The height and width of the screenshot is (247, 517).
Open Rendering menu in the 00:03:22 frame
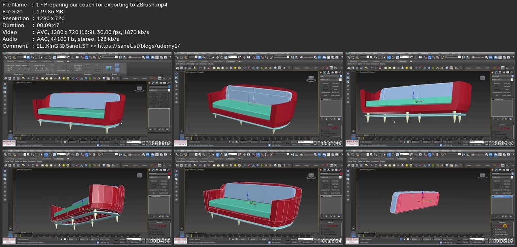[423, 53]
